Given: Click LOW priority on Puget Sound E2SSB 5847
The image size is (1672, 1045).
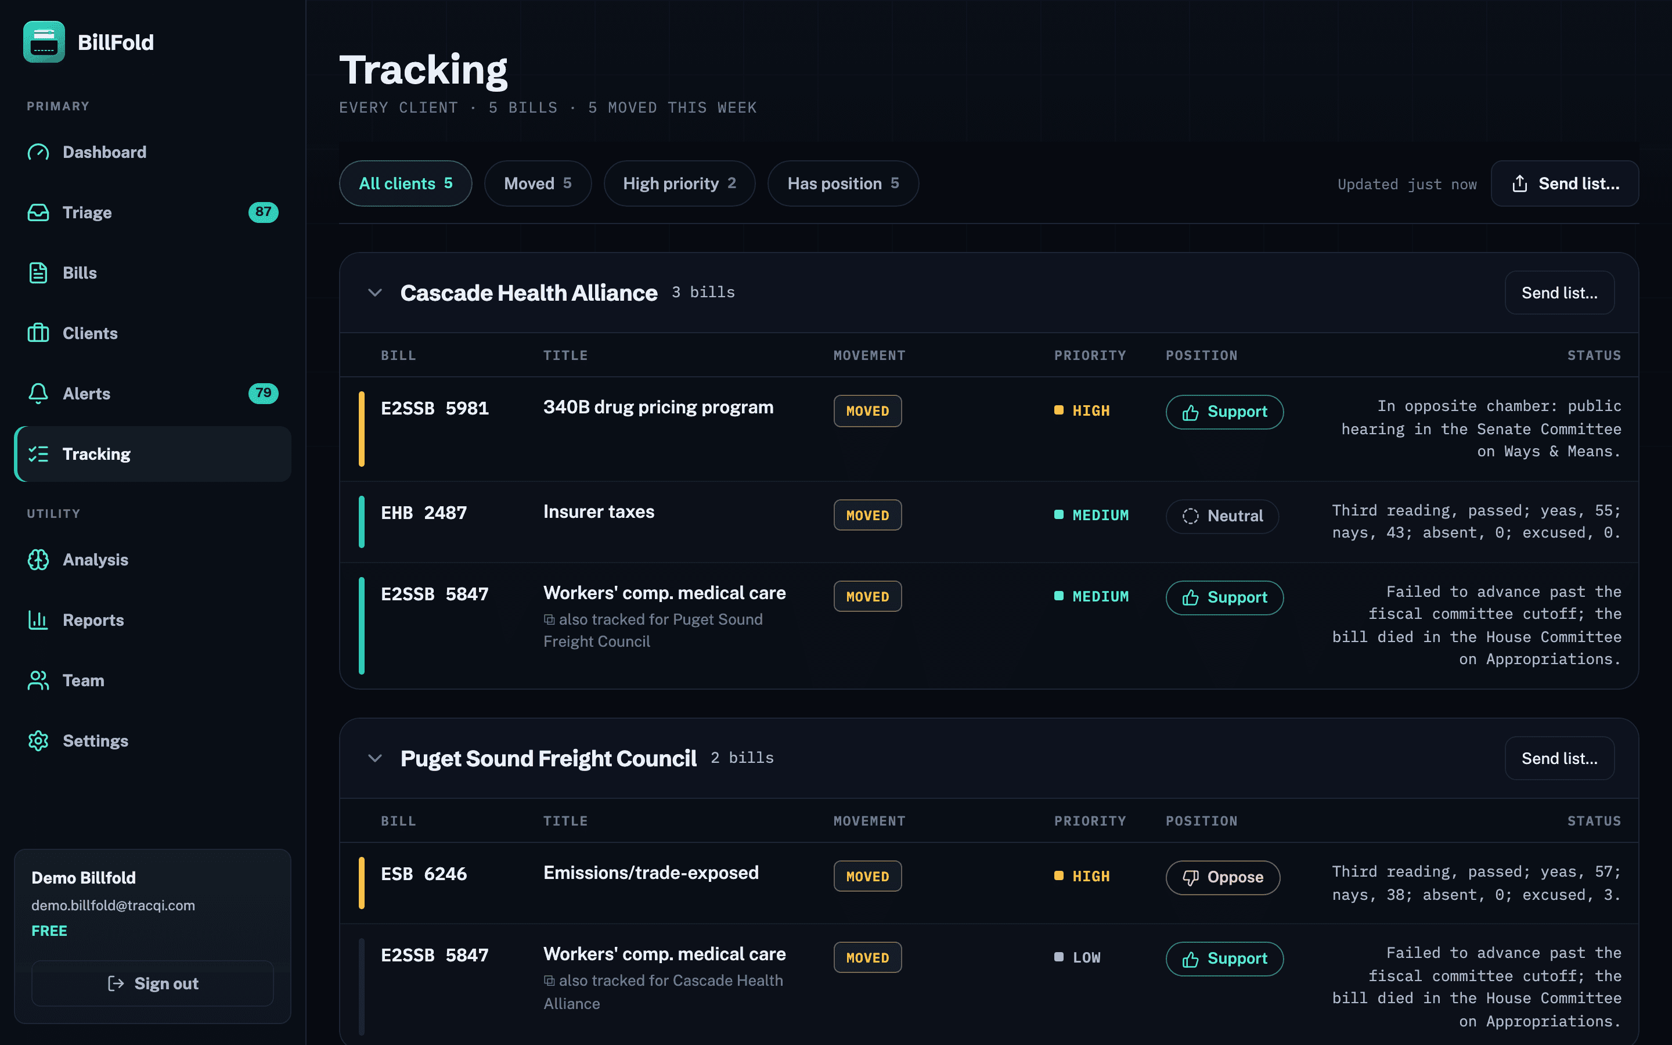Looking at the screenshot, I should point(1077,957).
